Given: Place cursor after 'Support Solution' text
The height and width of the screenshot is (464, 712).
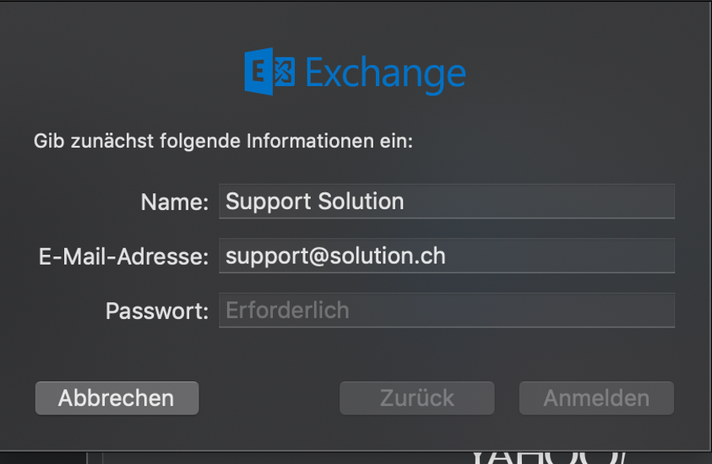Looking at the screenshot, I should point(405,202).
